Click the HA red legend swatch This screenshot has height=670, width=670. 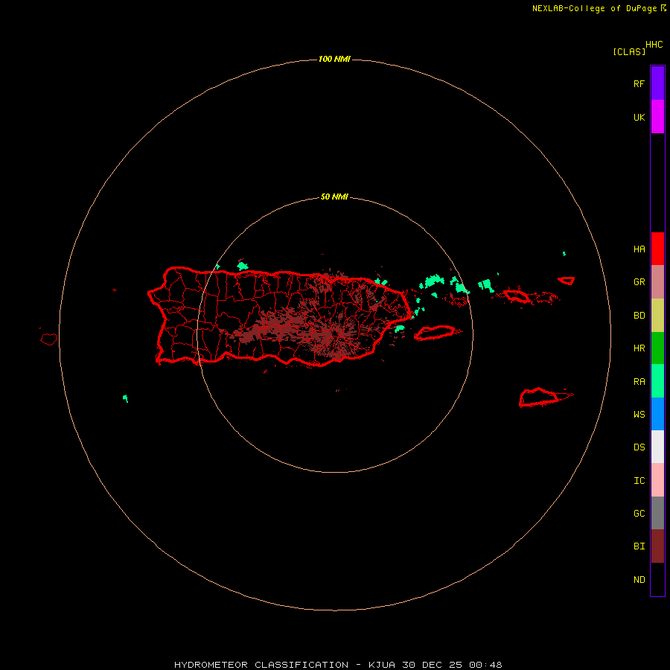click(x=657, y=249)
